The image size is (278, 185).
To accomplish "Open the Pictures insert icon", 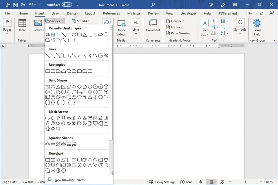I will point(38,26).
